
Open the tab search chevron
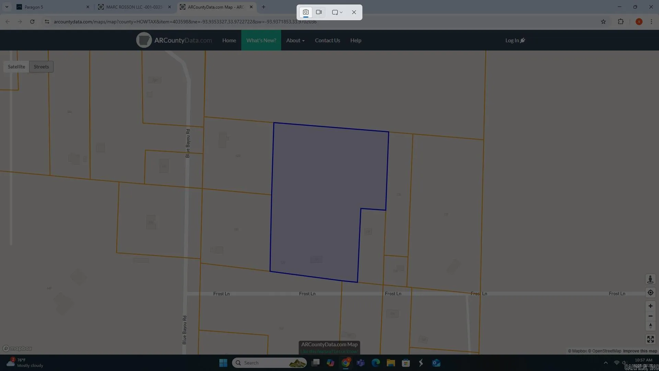click(x=7, y=7)
